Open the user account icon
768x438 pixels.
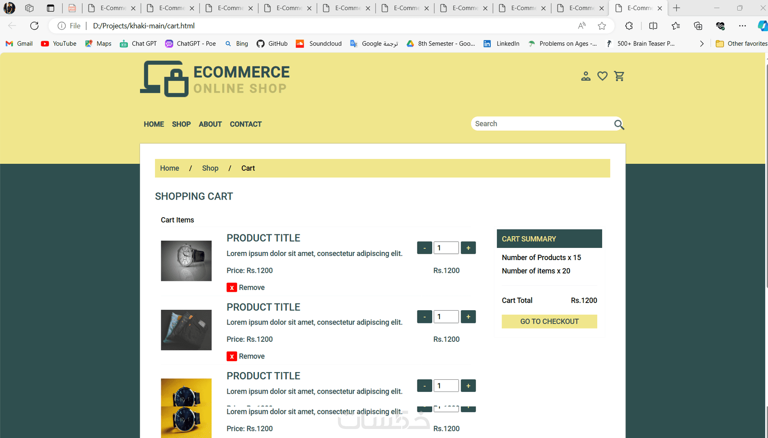click(585, 76)
